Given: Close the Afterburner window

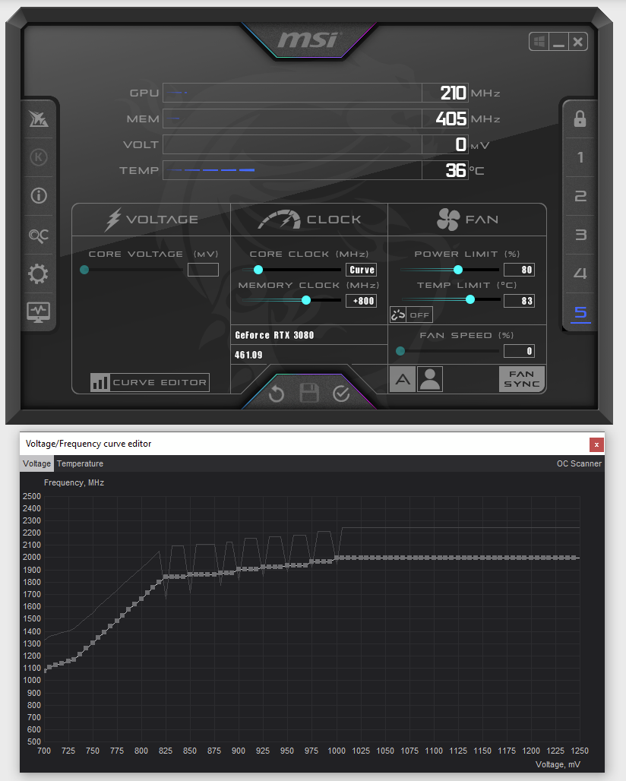Looking at the screenshot, I should tap(577, 42).
